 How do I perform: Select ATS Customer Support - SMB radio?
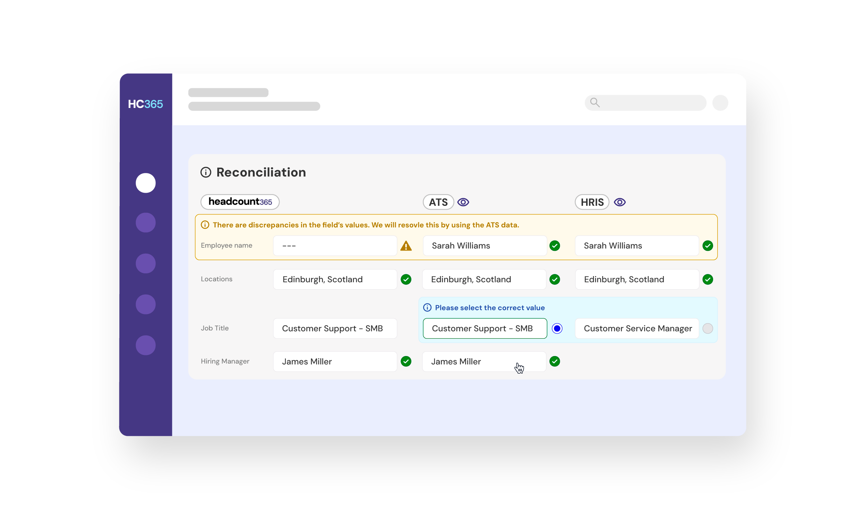[x=557, y=328]
